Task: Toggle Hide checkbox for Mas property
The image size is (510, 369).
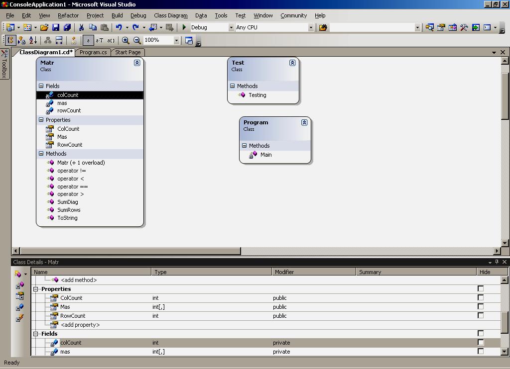Action: coord(481,306)
